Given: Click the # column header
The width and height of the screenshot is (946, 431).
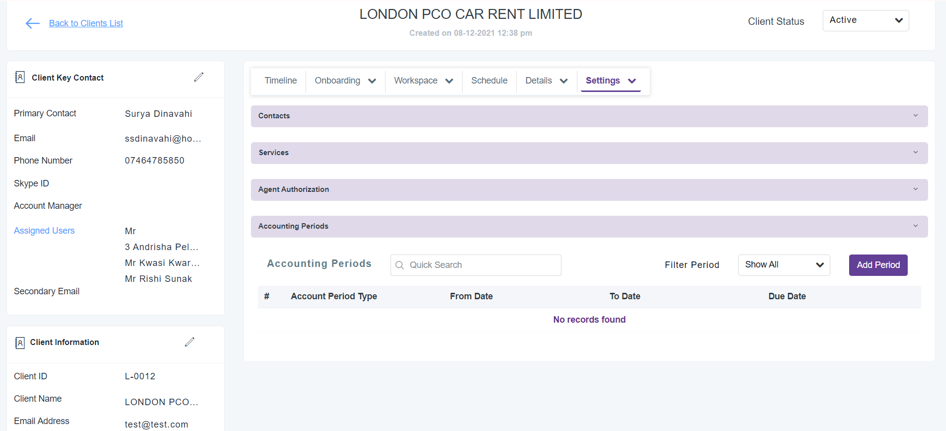Looking at the screenshot, I should pyautogui.click(x=267, y=296).
